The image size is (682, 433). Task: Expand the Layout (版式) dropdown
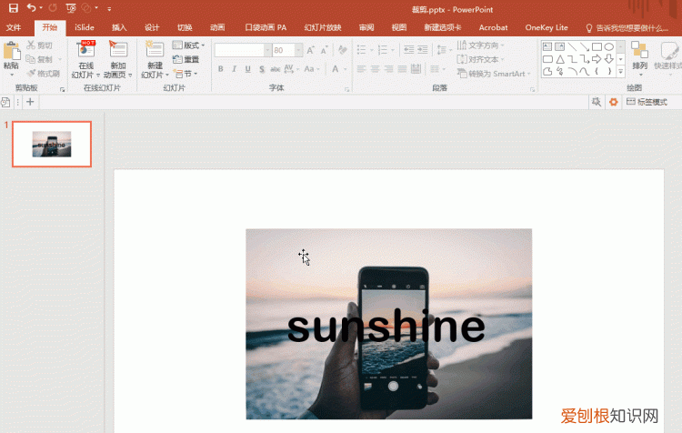point(189,45)
